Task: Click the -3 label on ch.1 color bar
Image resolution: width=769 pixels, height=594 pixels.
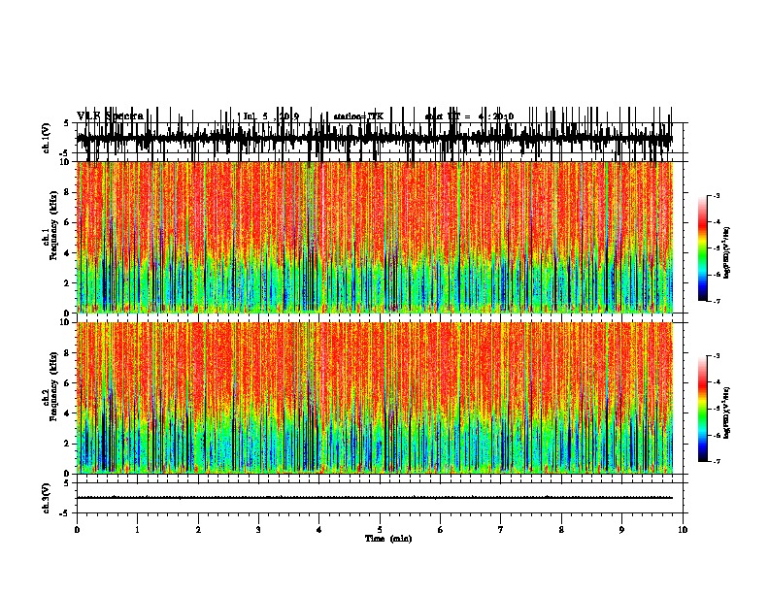Action: pyautogui.click(x=717, y=196)
